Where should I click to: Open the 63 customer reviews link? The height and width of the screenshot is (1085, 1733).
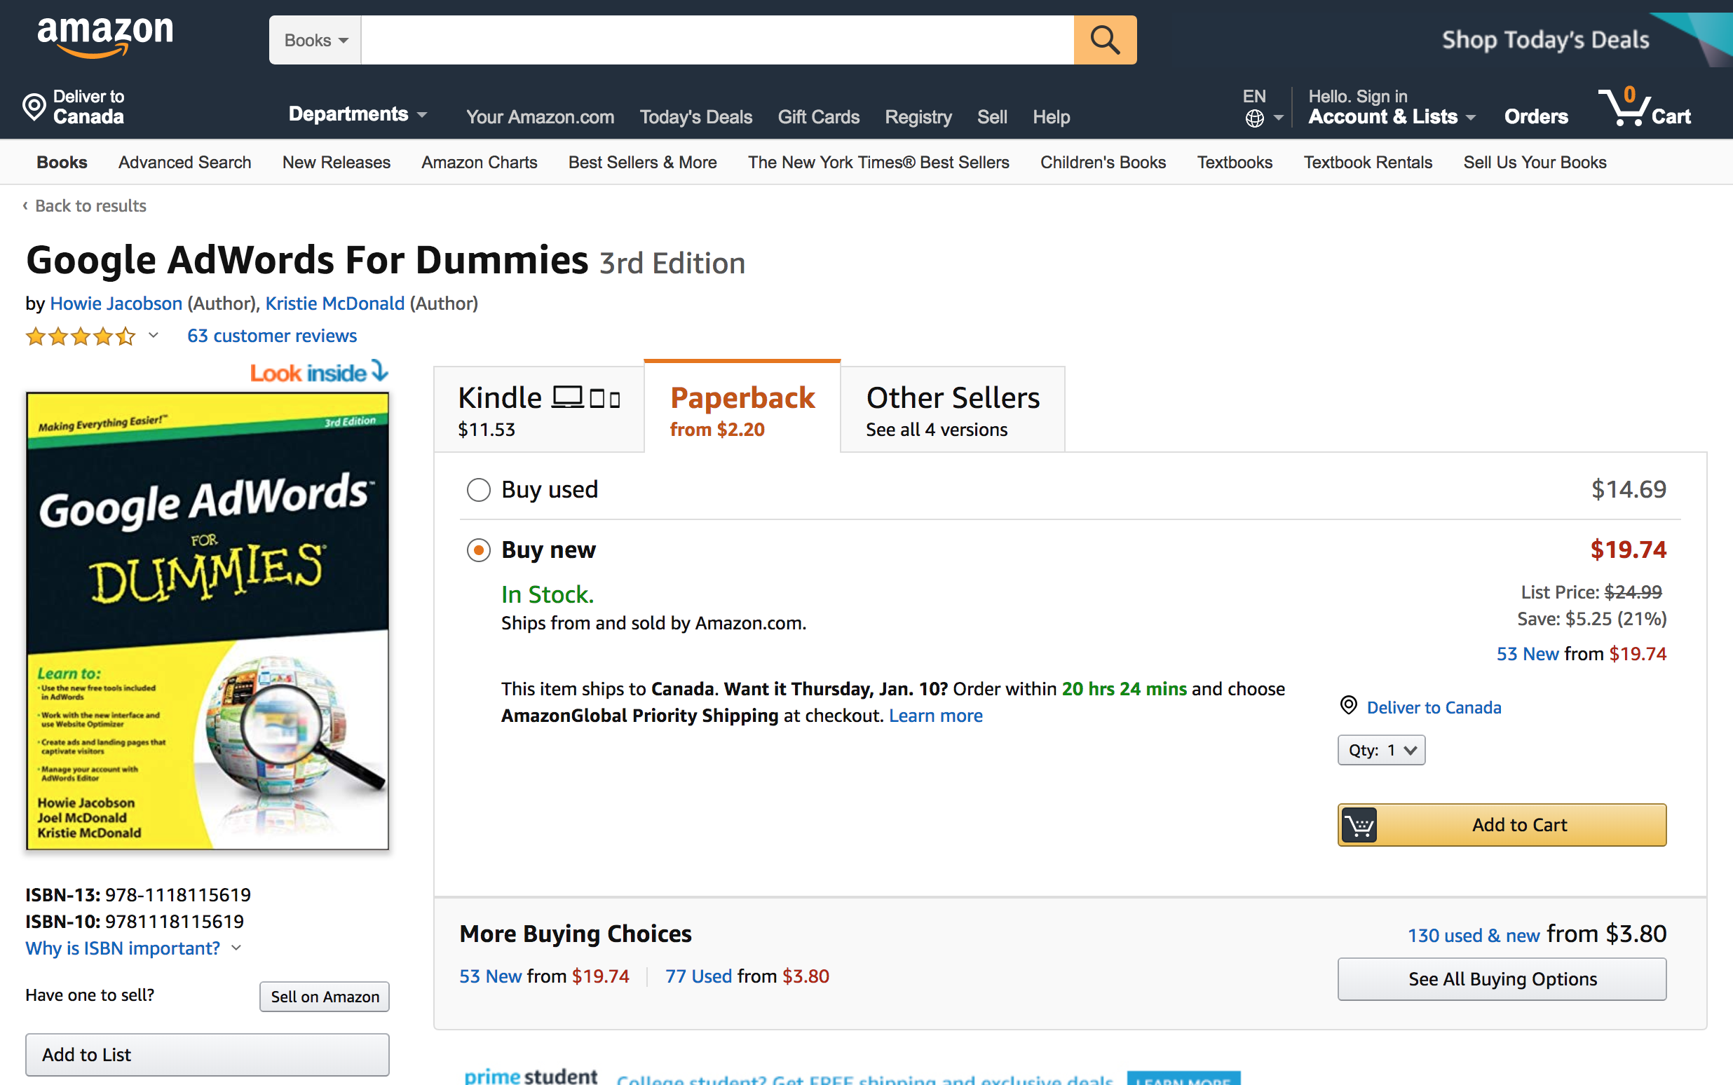pyautogui.click(x=272, y=336)
